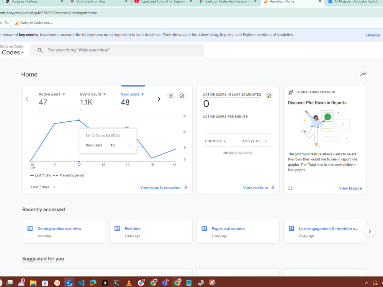Viewport: 383px width, 287px height.
Task: Open the Insights sparkline icon
Action: pyautogui.click(x=363, y=74)
